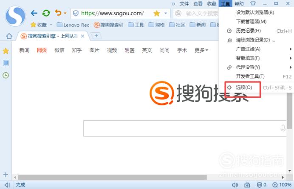Choose 下载管理器(M)
Image resolution: width=294 pixels, height=189 pixels.
[256, 22]
